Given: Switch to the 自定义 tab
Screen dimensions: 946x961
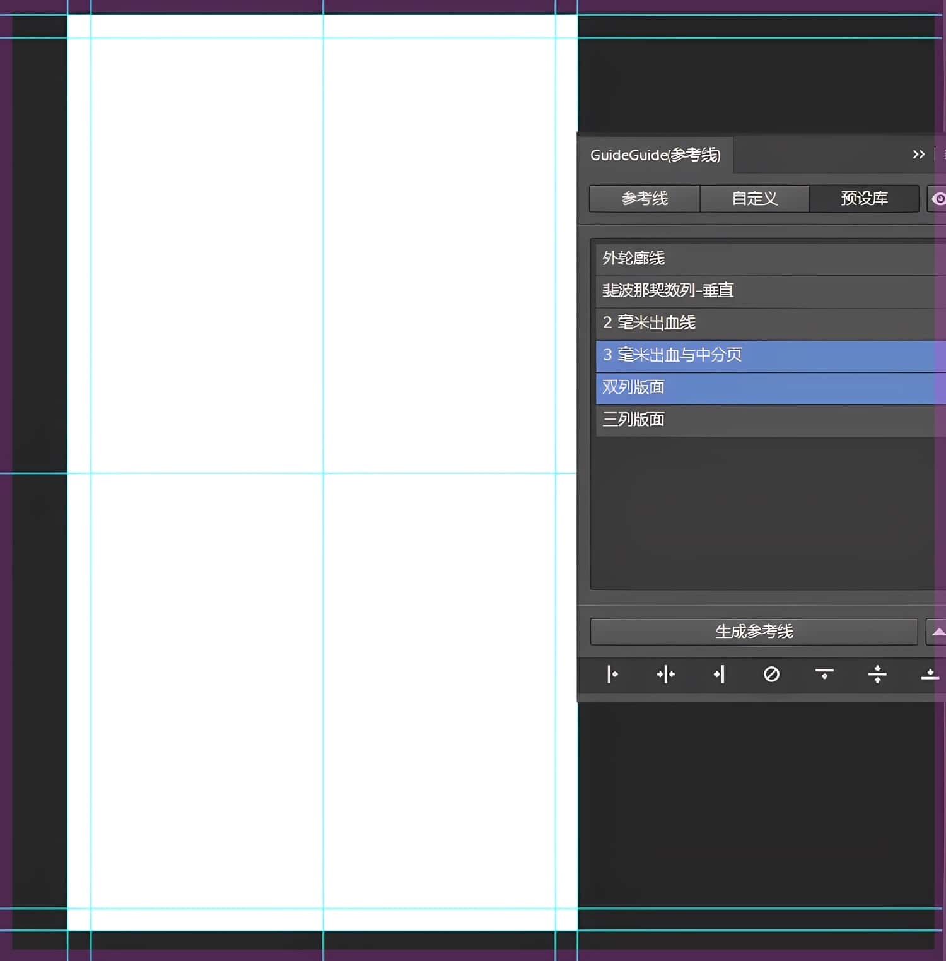Looking at the screenshot, I should coord(754,199).
